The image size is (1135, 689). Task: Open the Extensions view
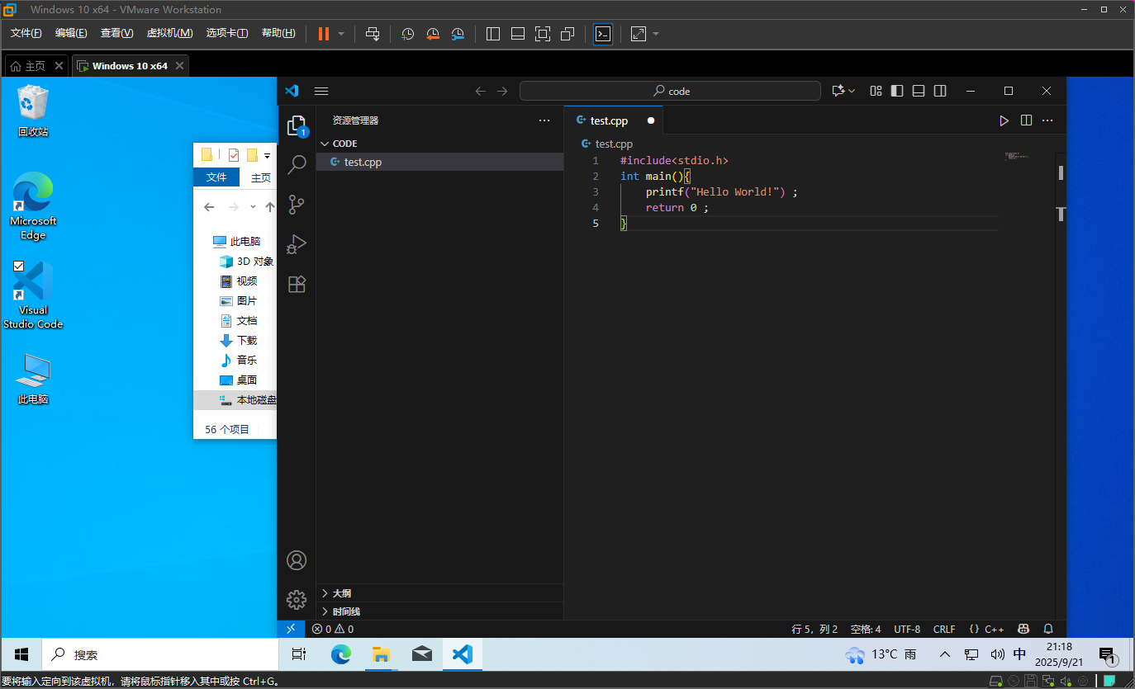(297, 284)
